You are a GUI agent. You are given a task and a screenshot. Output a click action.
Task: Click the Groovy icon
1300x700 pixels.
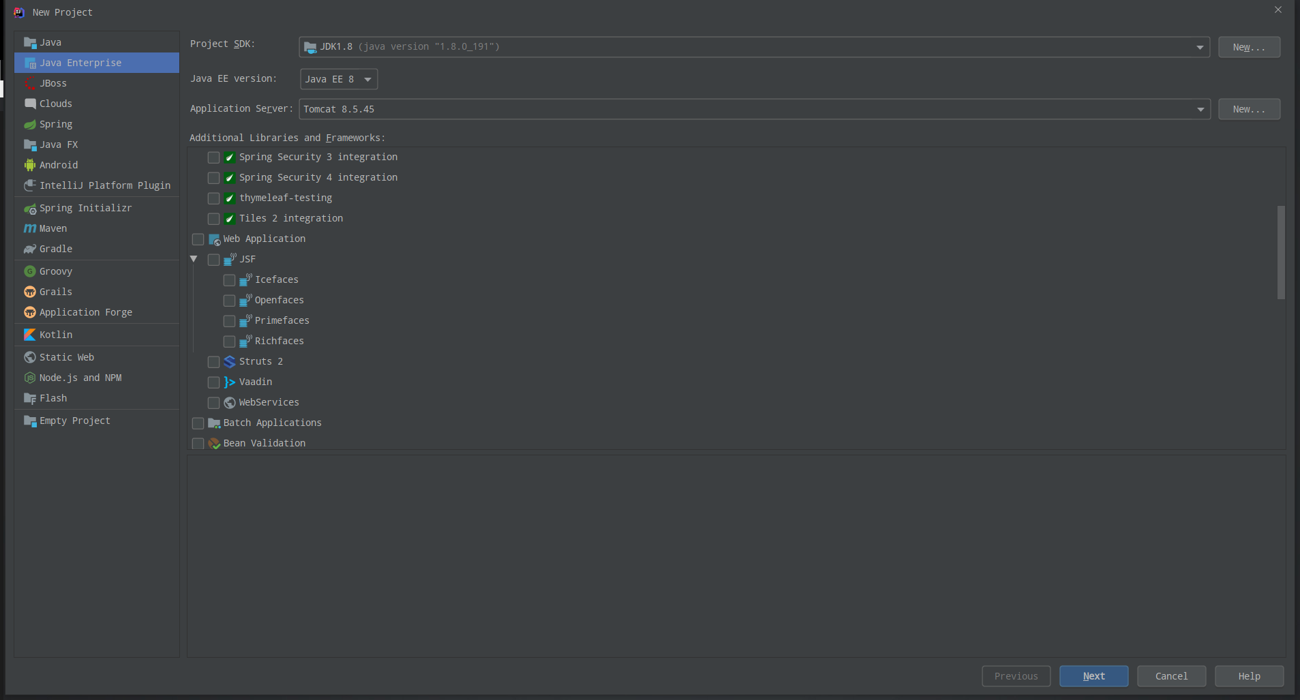(30, 271)
